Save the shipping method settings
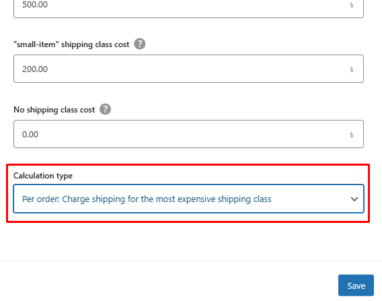The width and height of the screenshot is (382, 301). coord(356,286)
